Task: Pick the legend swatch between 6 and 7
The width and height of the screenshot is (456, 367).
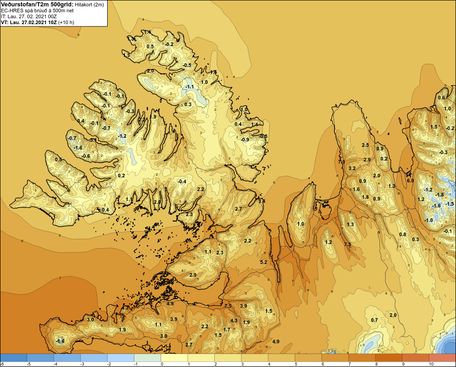Action: (335, 357)
